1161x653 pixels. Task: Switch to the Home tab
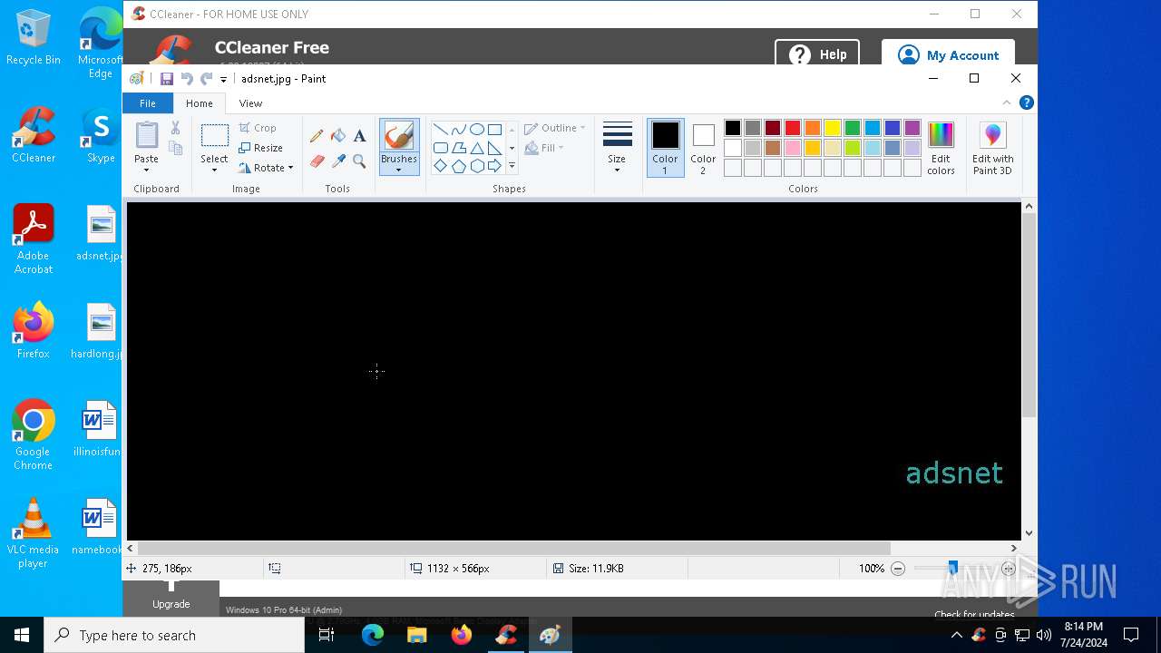pos(199,103)
